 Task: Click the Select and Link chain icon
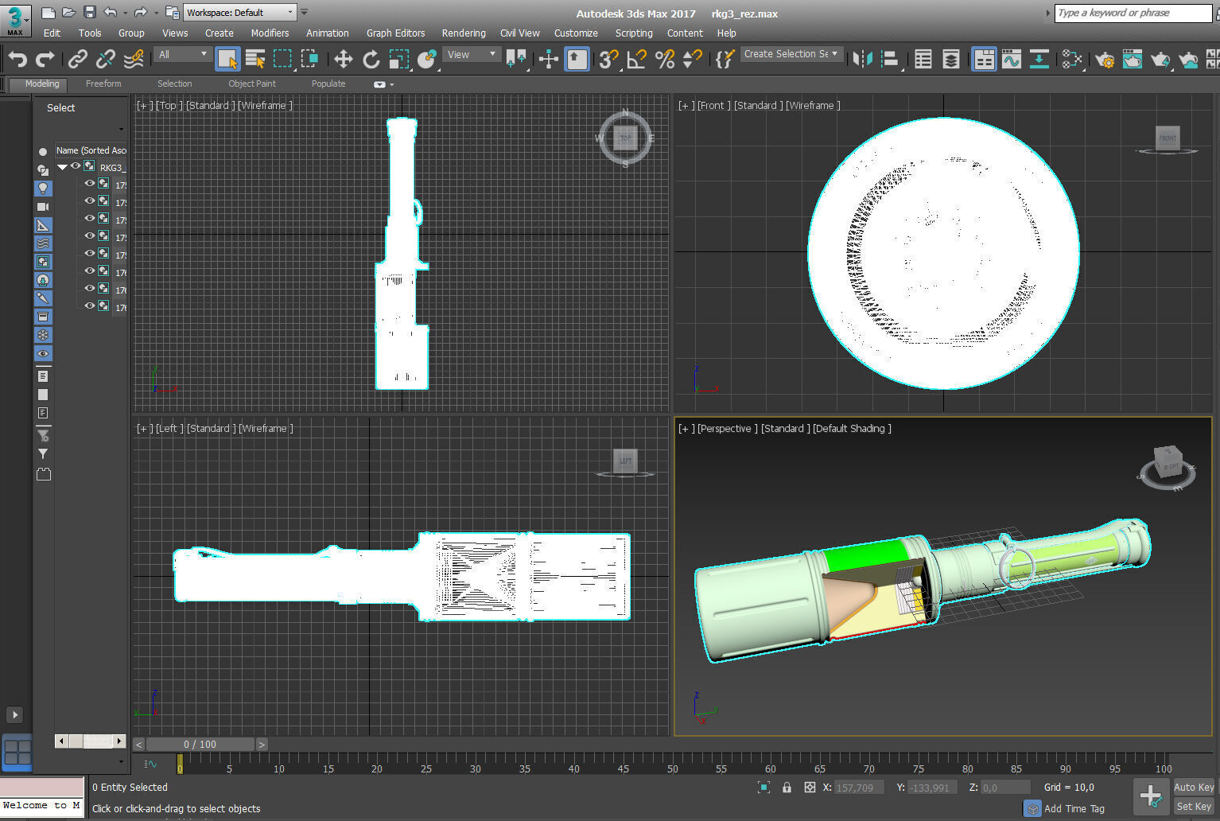tap(77, 59)
